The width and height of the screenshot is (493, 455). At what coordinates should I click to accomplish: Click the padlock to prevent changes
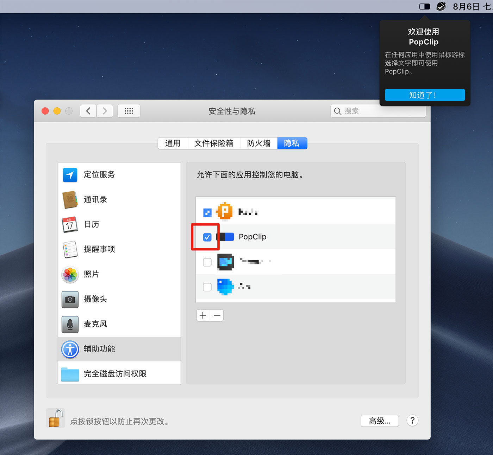(55, 418)
